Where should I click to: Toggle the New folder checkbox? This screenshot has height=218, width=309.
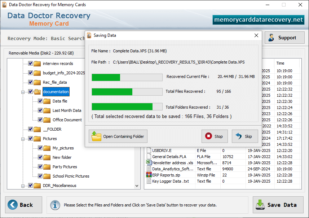[40, 157]
